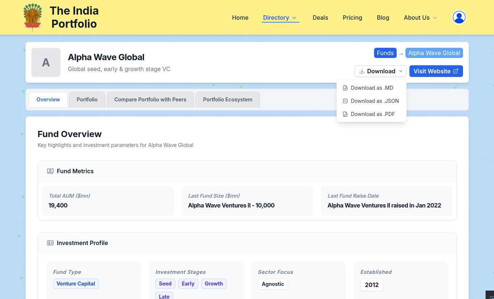This screenshot has width=494, height=299.
Task: Click the Investment Profile ID card icon
Action: [50, 243]
